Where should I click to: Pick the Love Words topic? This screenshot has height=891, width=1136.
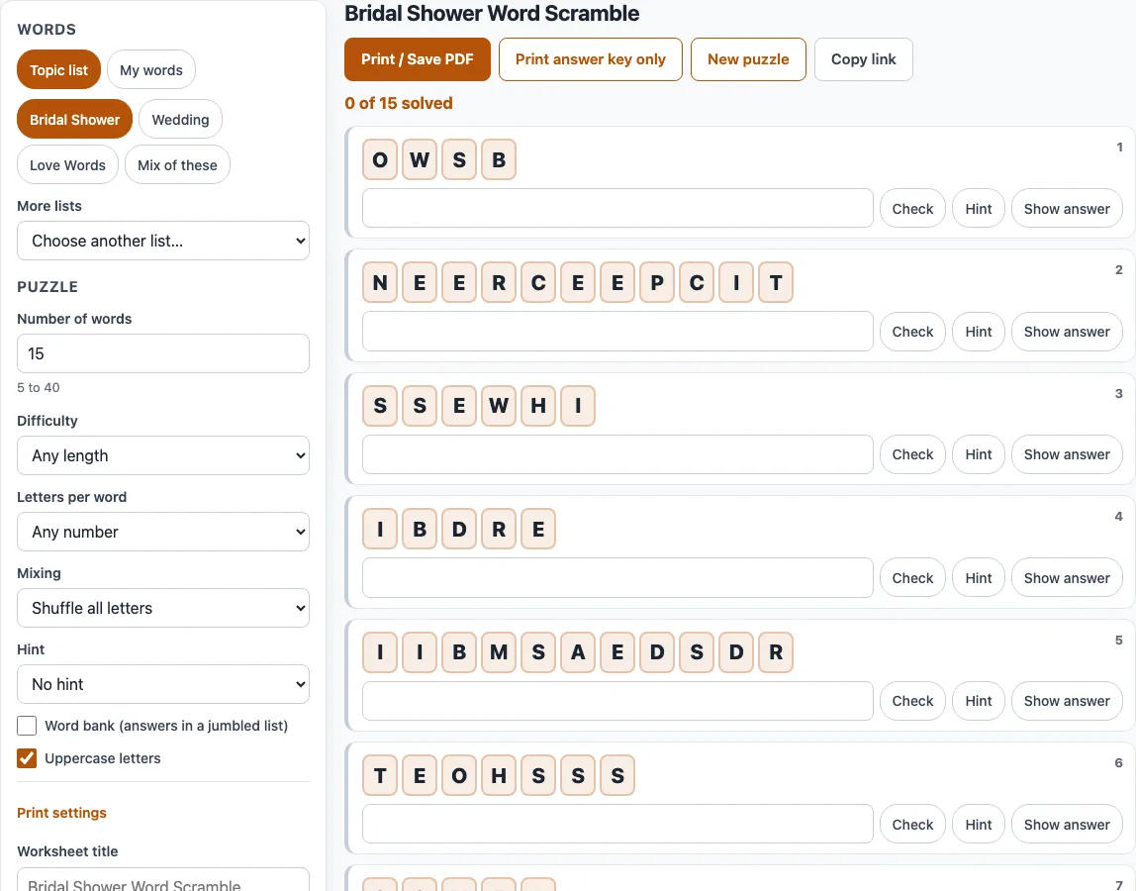pos(67,164)
